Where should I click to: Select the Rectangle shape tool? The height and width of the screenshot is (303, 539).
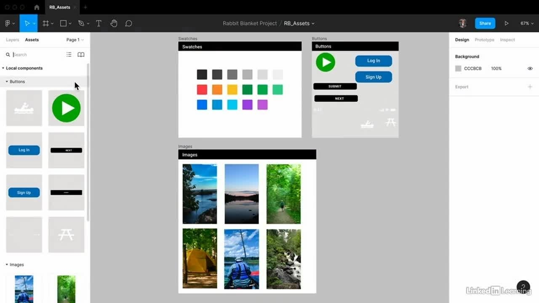click(x=63, y=24)
